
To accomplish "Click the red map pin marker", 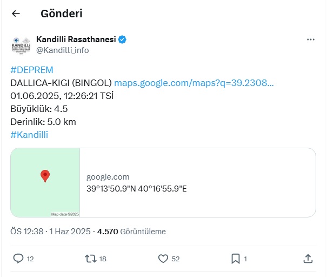I will click(x=45, y=176).
